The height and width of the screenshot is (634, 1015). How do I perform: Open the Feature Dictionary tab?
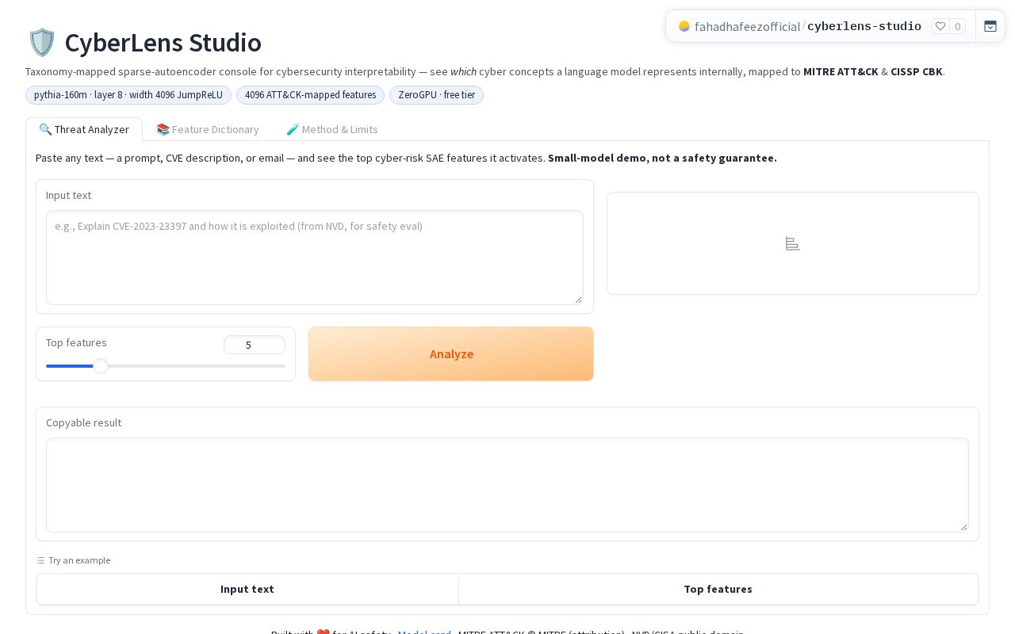[208, 129]
